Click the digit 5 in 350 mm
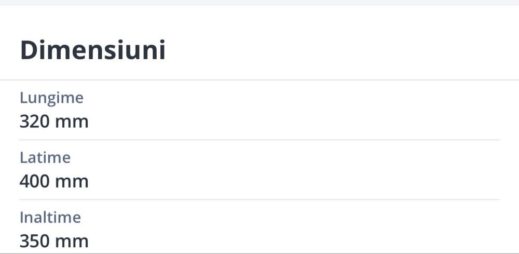519x254 pixels. pyautogui.click(x=35, y=242)
